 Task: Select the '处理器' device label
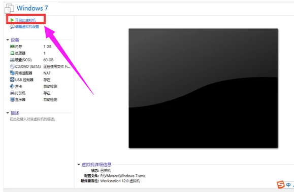coord(20,53)
